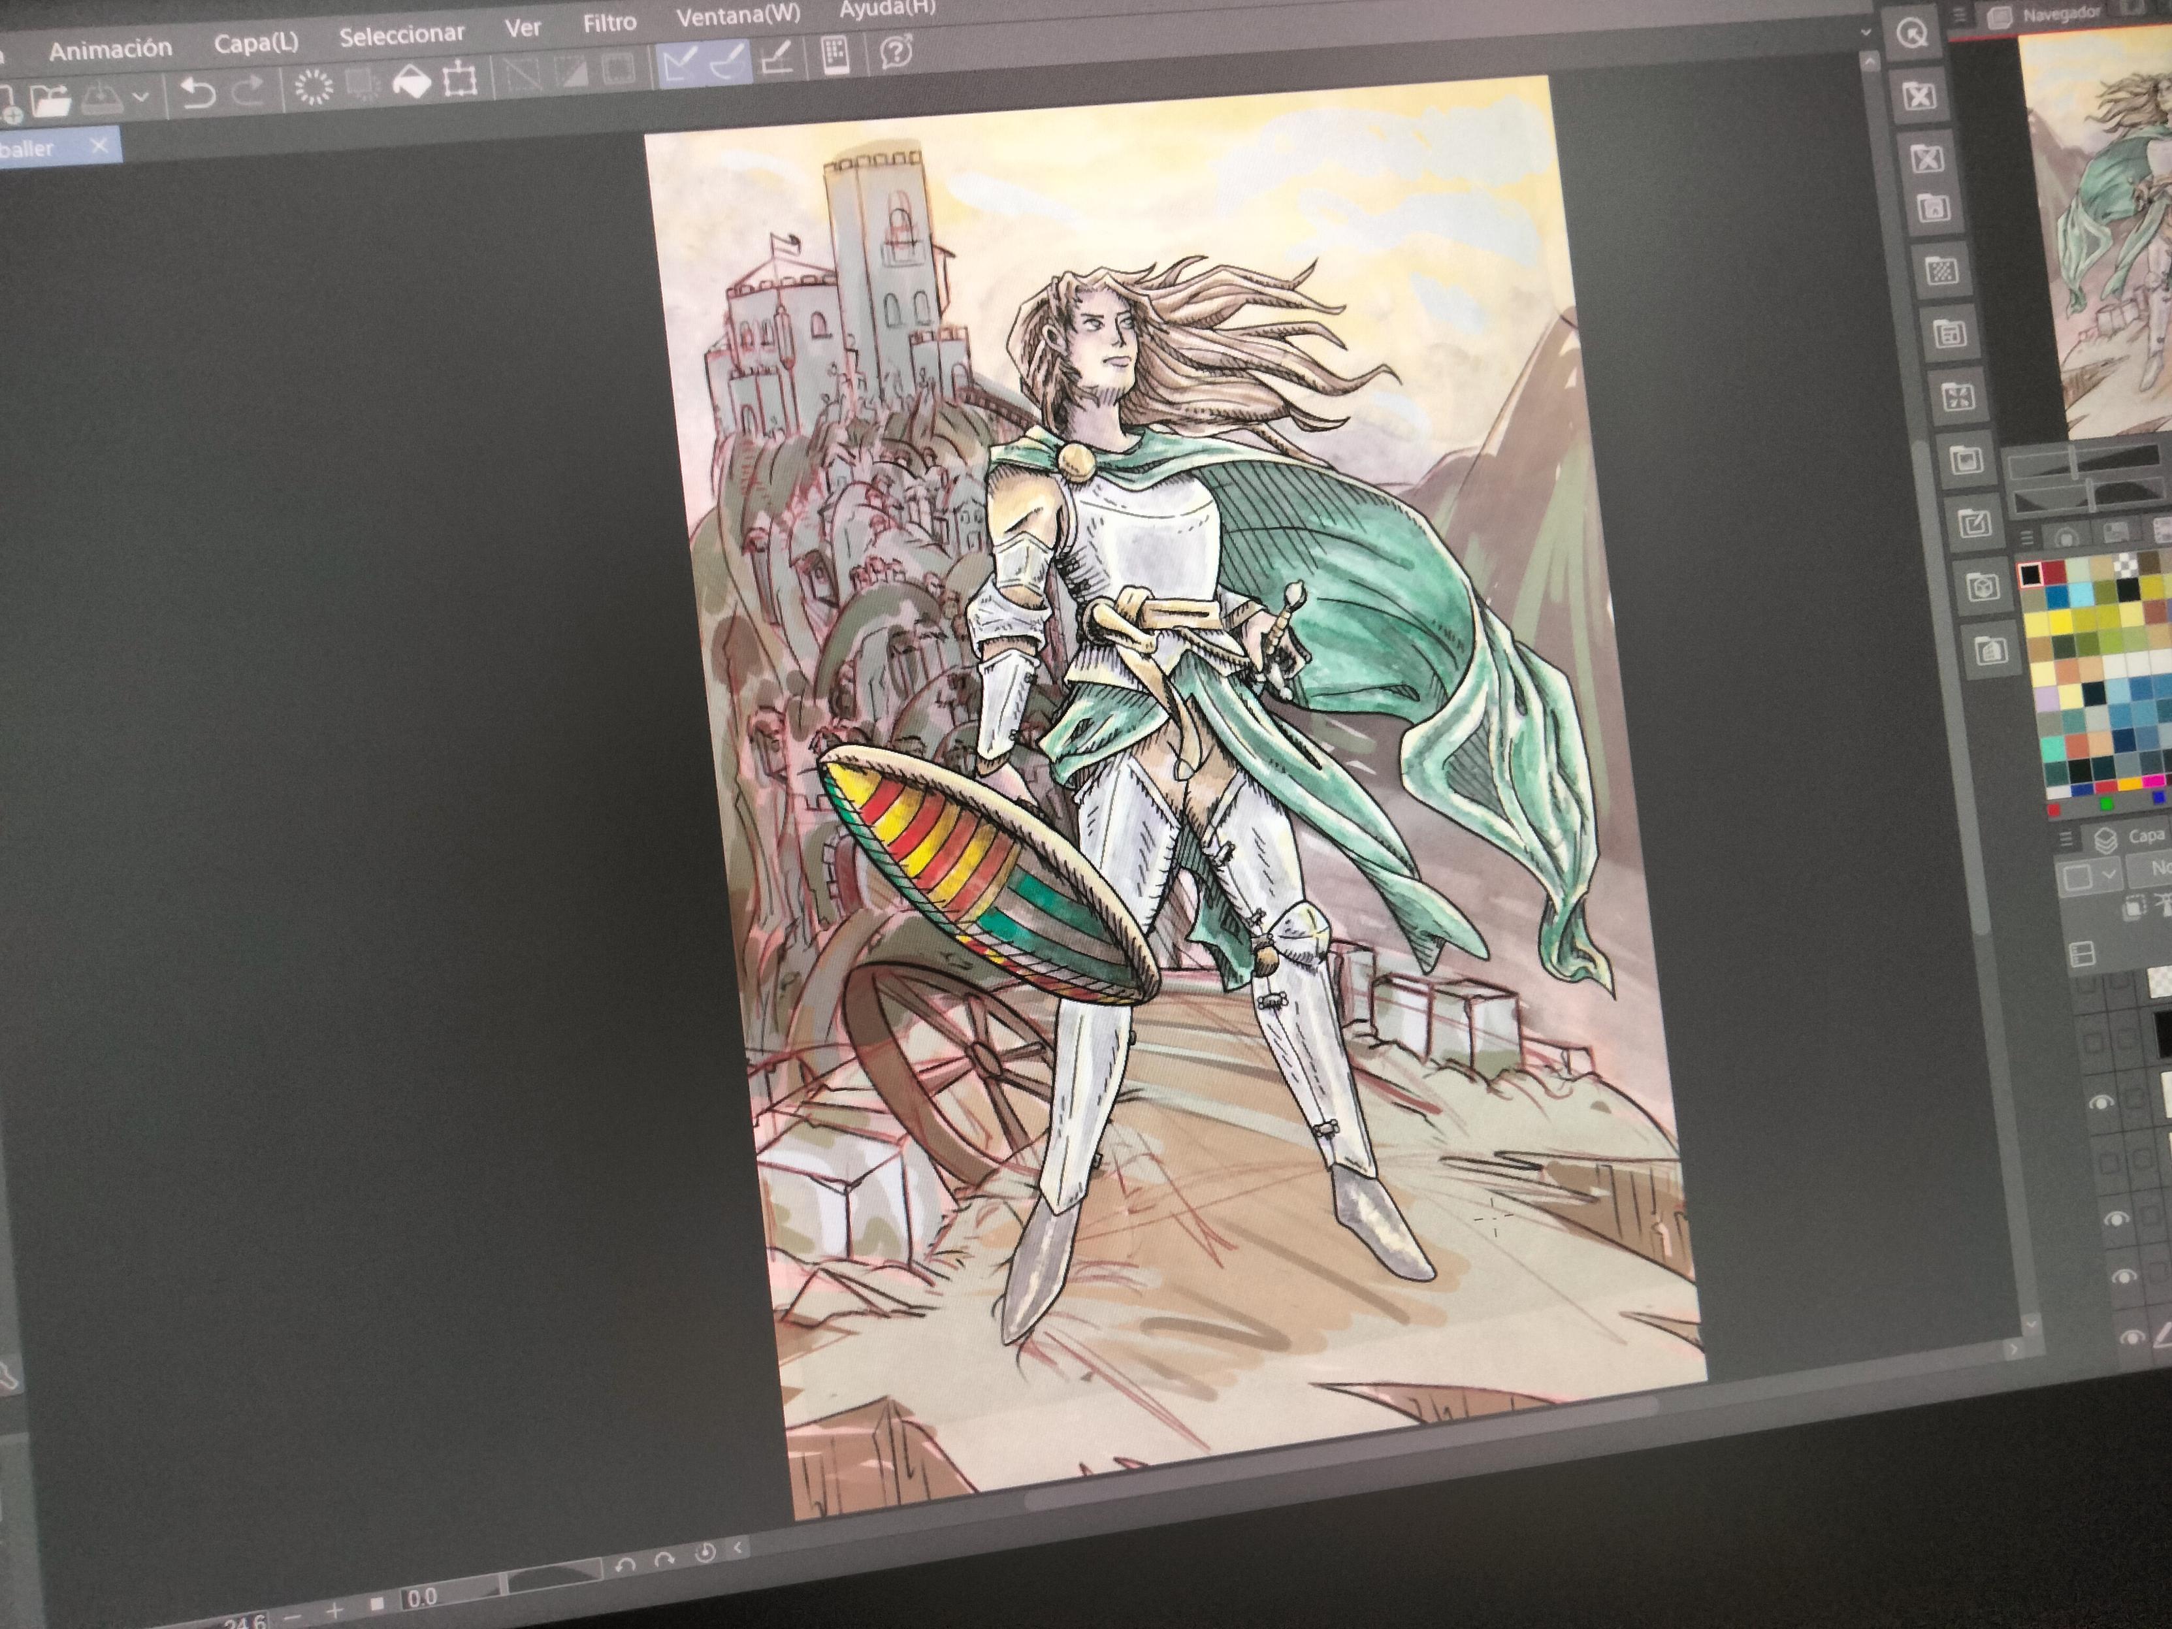Open the Seleccionar menu

pyautogui.click(x=402, y=35)
